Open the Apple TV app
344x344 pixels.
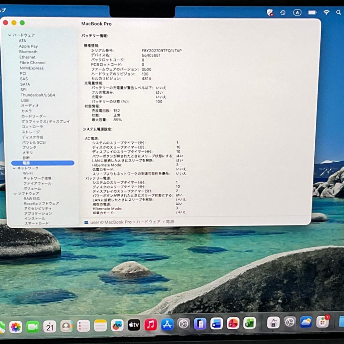pyautogui.click(x=134, y=325)
